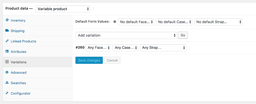Image resolution: width=256 pixels, height=104 pixels.
Task: Click the Shipping truck icon
Action: 7,31
